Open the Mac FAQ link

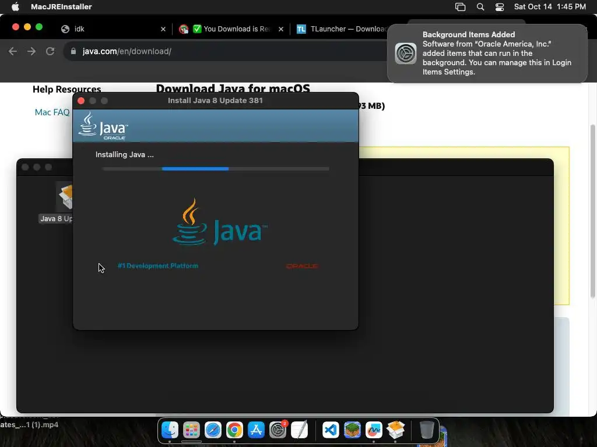coord(52,112)
